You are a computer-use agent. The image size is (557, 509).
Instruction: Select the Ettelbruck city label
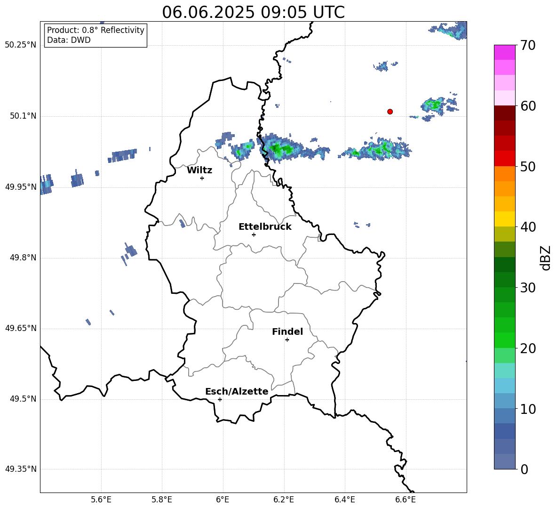pos(265,227)
